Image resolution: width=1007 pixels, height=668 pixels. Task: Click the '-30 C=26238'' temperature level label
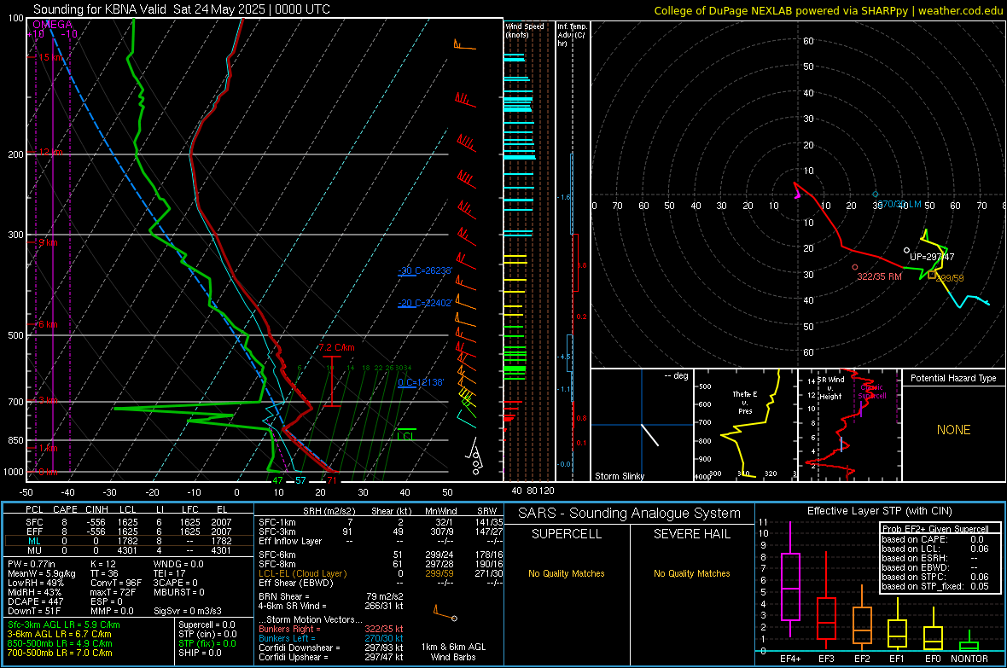click(425, 270)
